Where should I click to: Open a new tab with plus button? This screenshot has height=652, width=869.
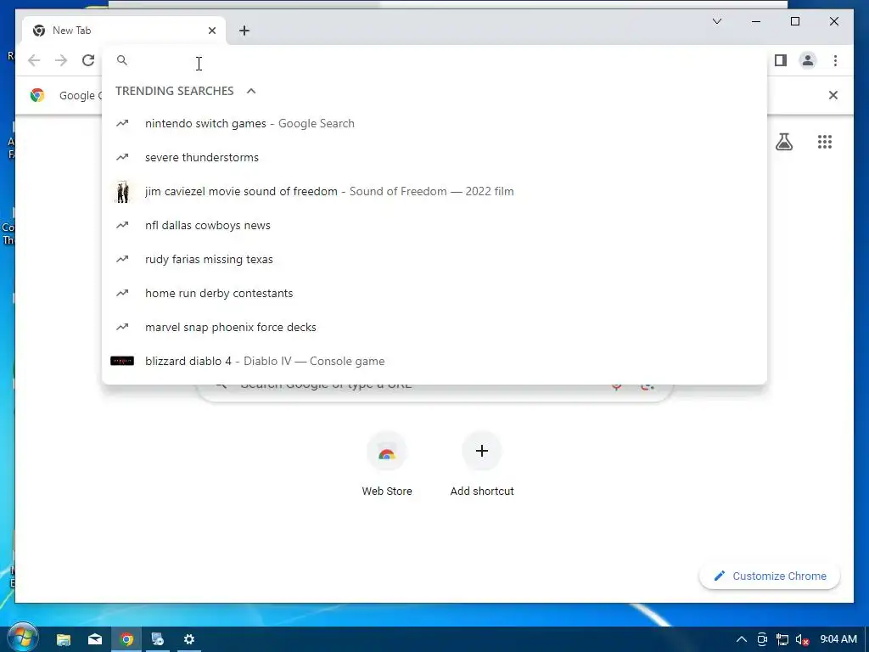pyautogui.click(x=244, y=31)
